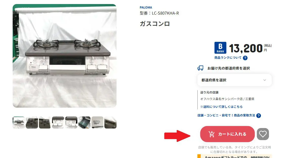Viewport: 296px width, 158px height.
Task: Select the third thumbnail of the burner
Action: [45, 122]
